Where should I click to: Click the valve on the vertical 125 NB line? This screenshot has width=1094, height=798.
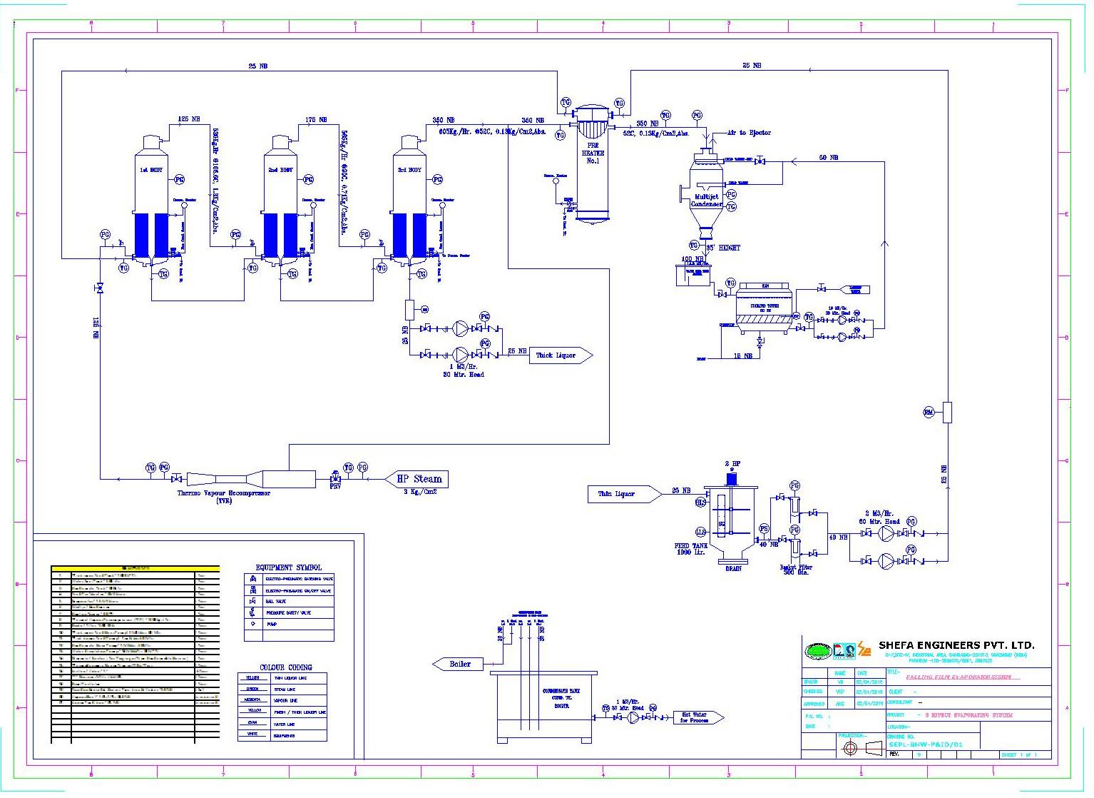click(100, 288)
